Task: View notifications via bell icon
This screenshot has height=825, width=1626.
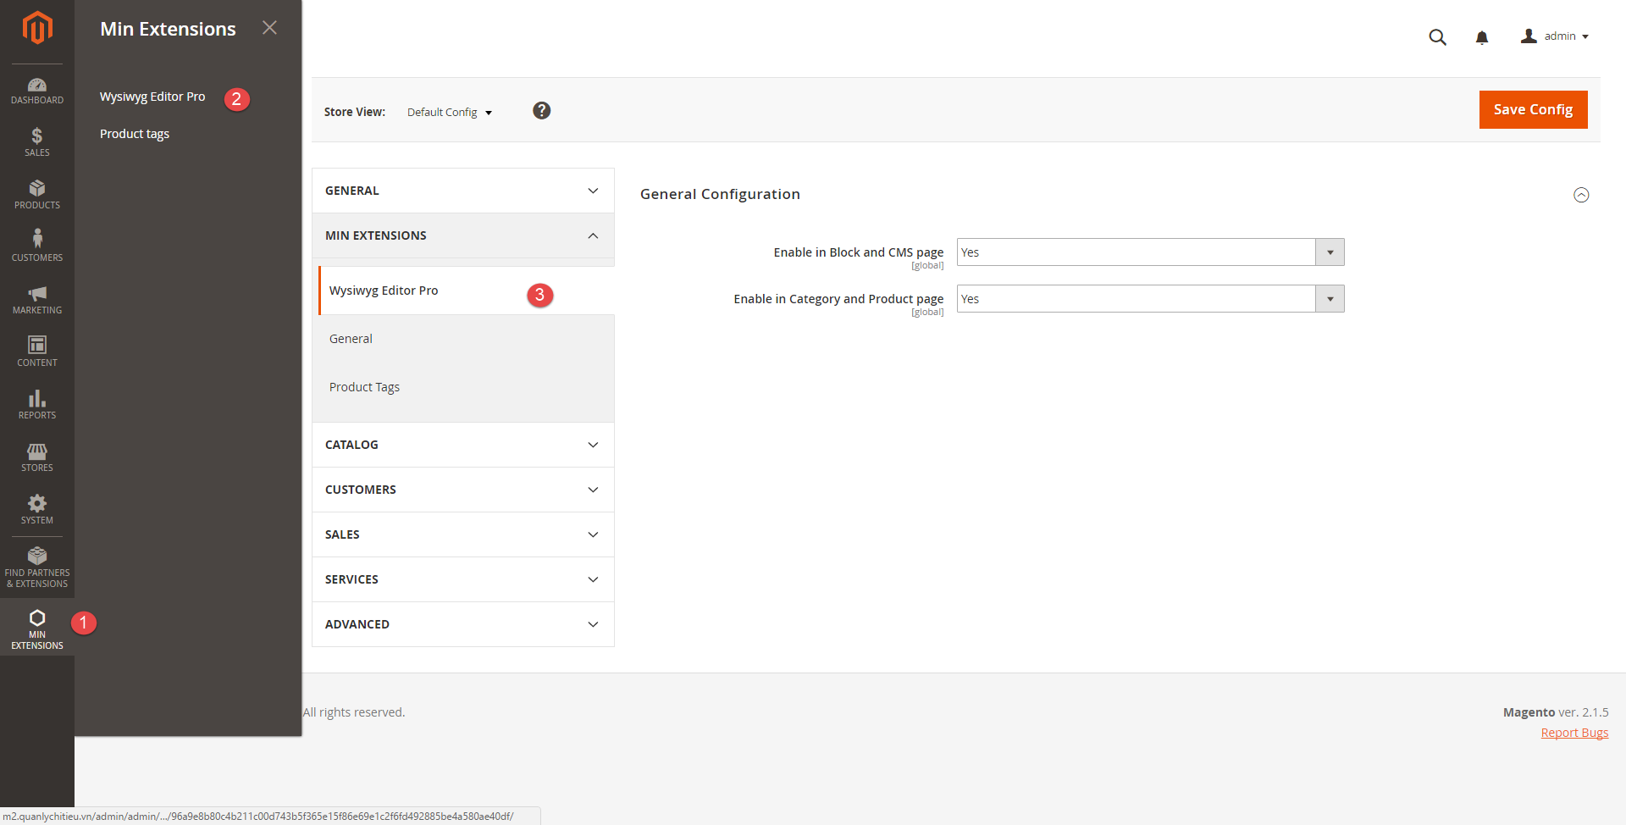Action: (1482, 37)
